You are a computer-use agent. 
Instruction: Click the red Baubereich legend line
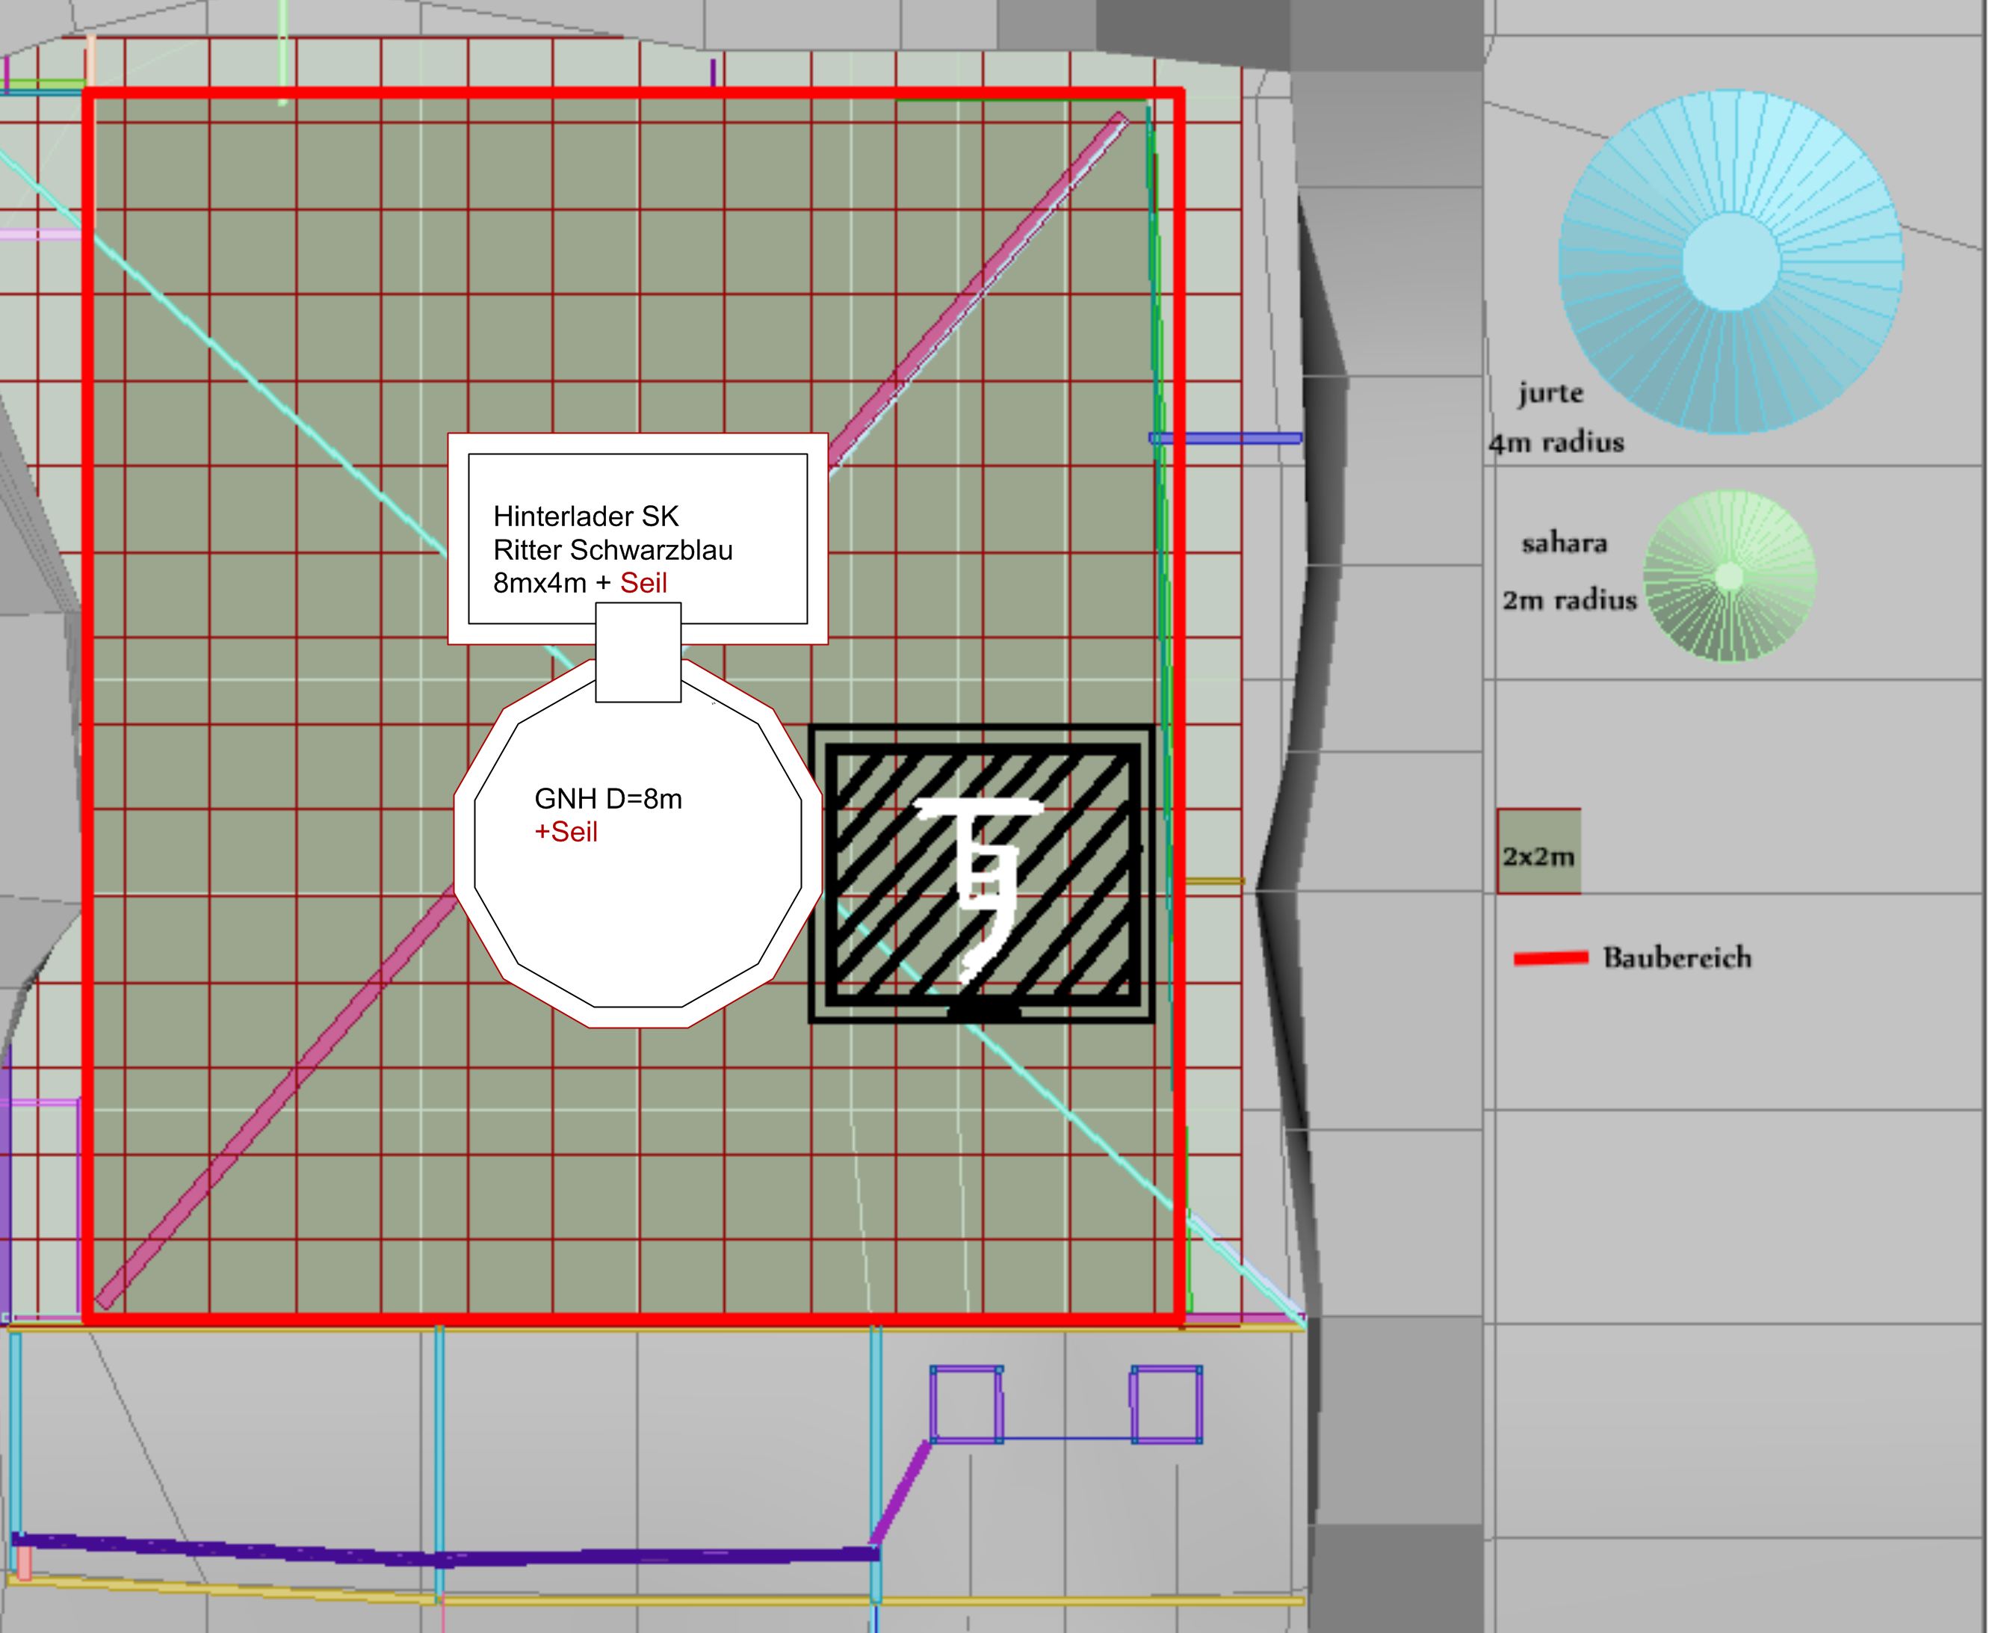click(1550, 959)
